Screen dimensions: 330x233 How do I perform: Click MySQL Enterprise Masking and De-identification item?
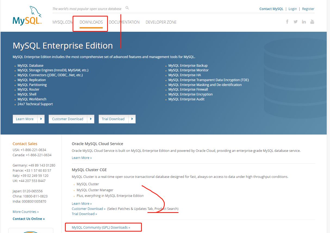point(205,85)
